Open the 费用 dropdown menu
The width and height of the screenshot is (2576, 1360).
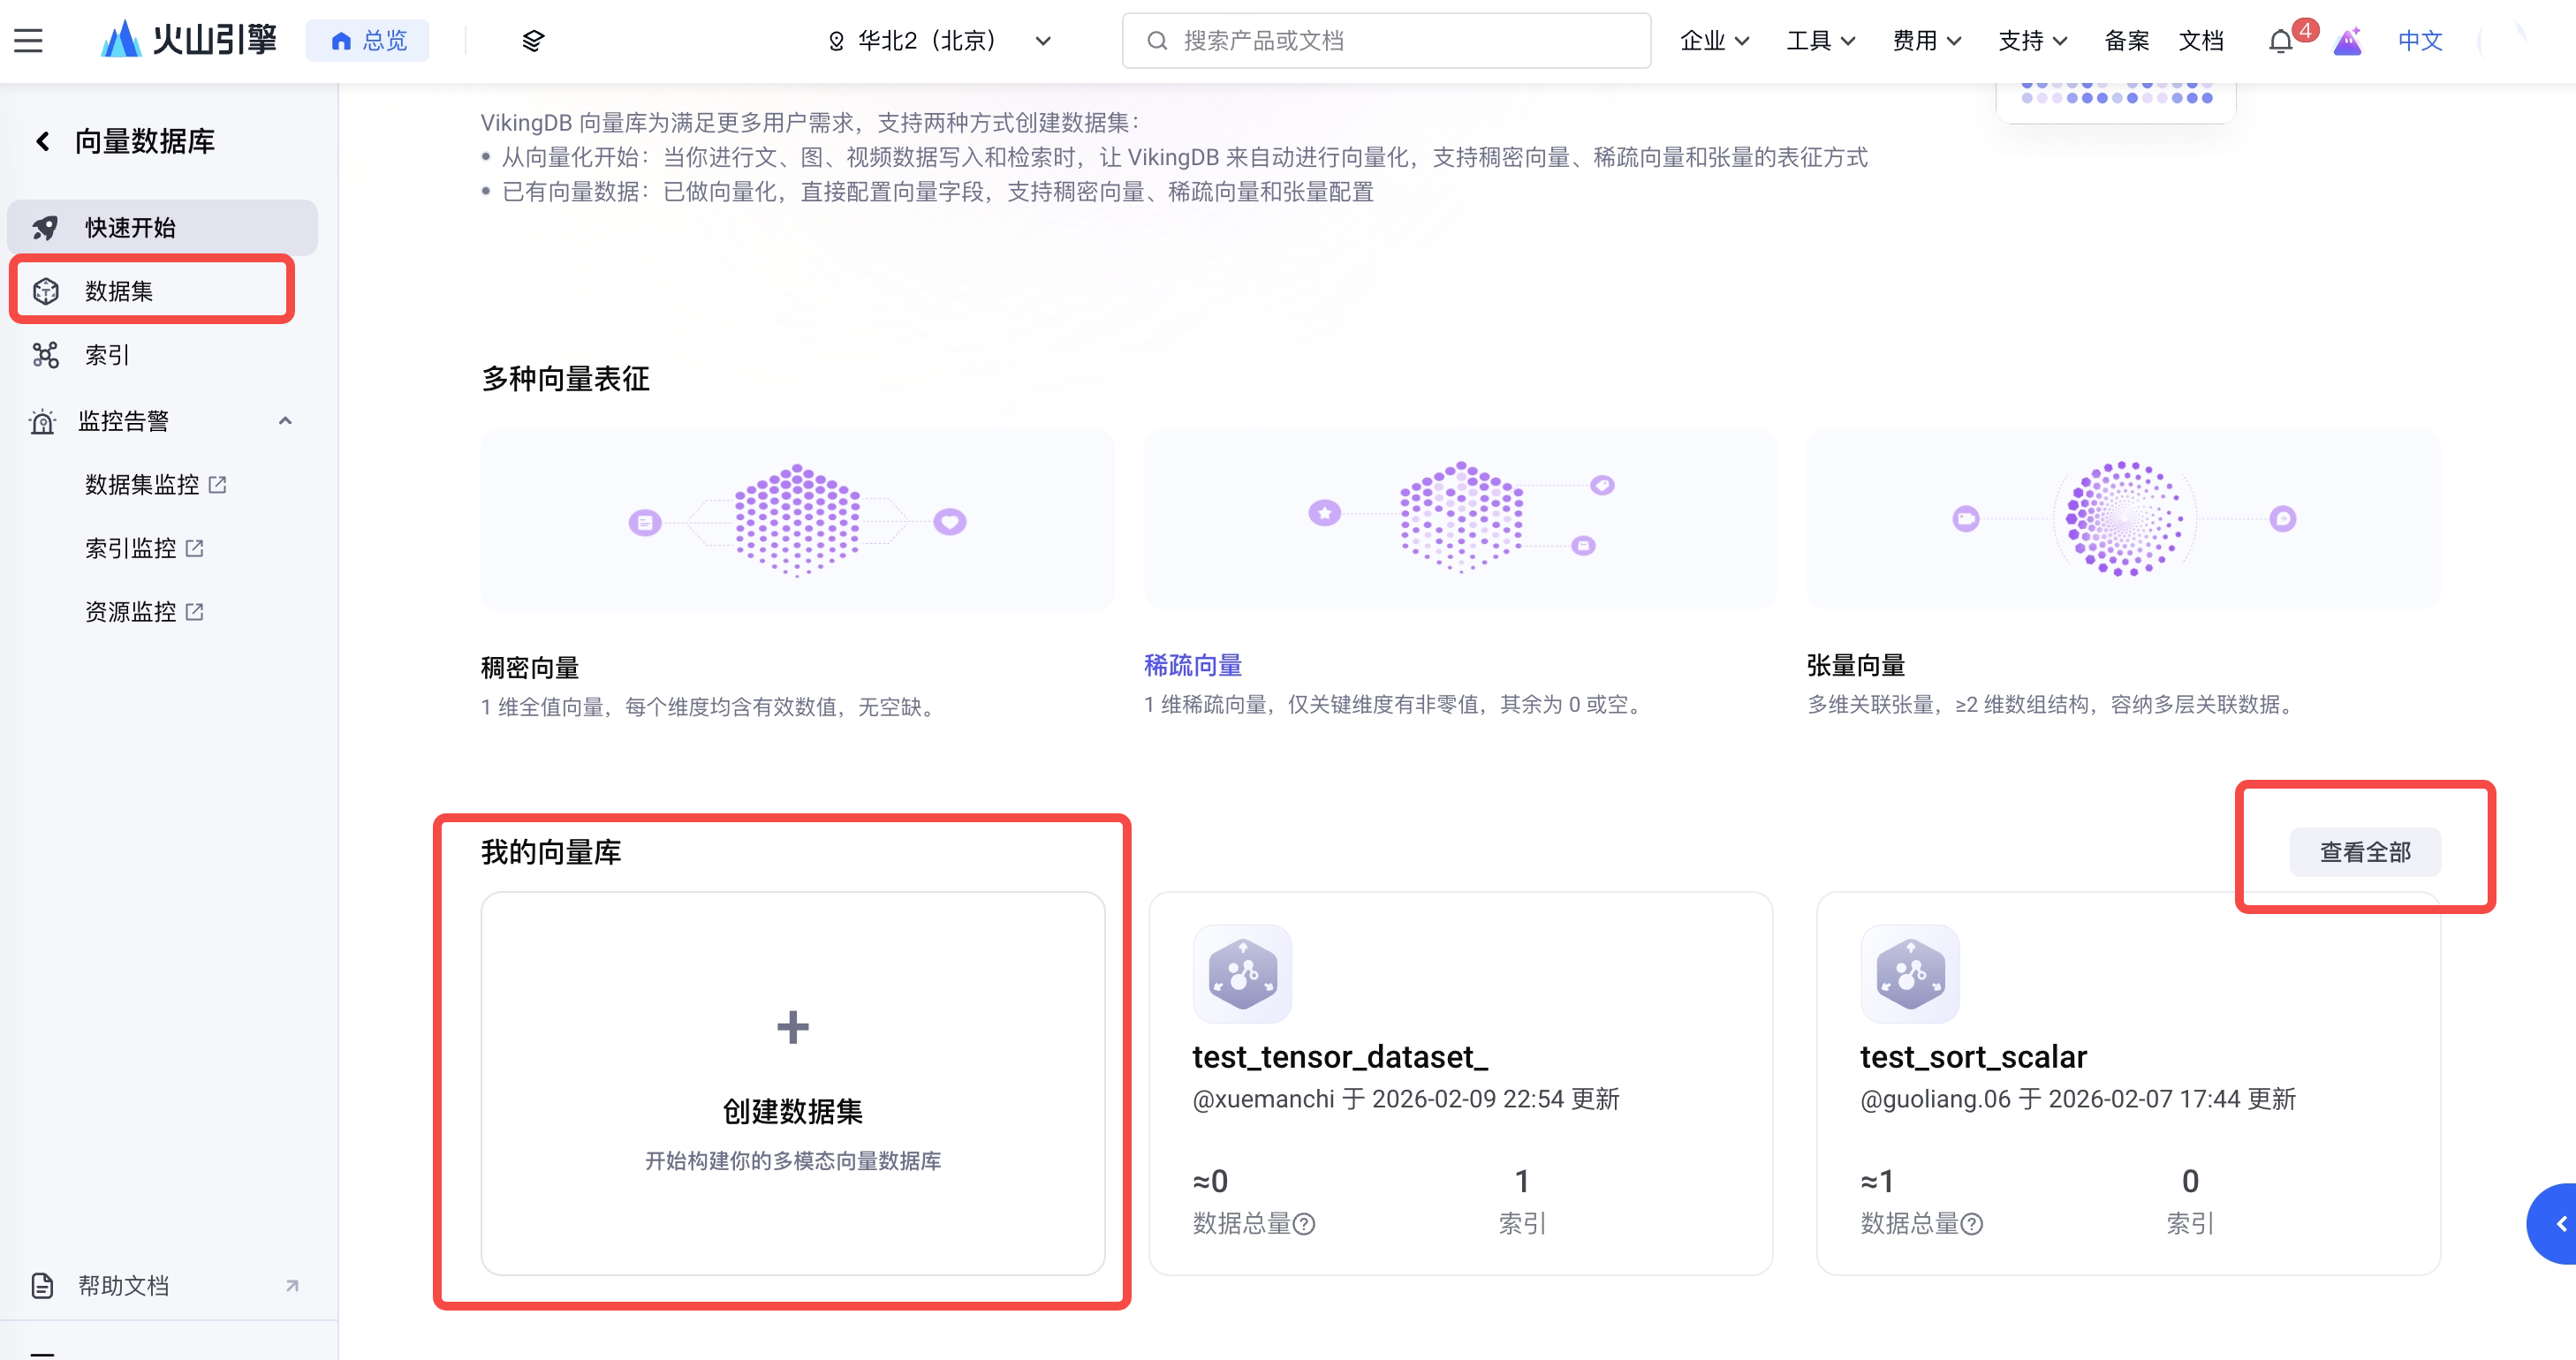pos(1926,41)
